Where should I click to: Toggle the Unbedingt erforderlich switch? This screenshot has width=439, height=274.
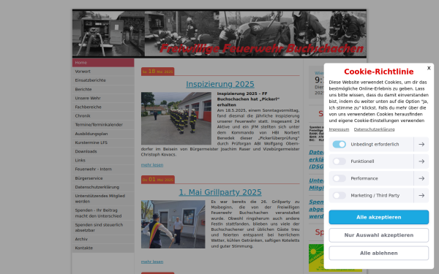coord(339,144)
